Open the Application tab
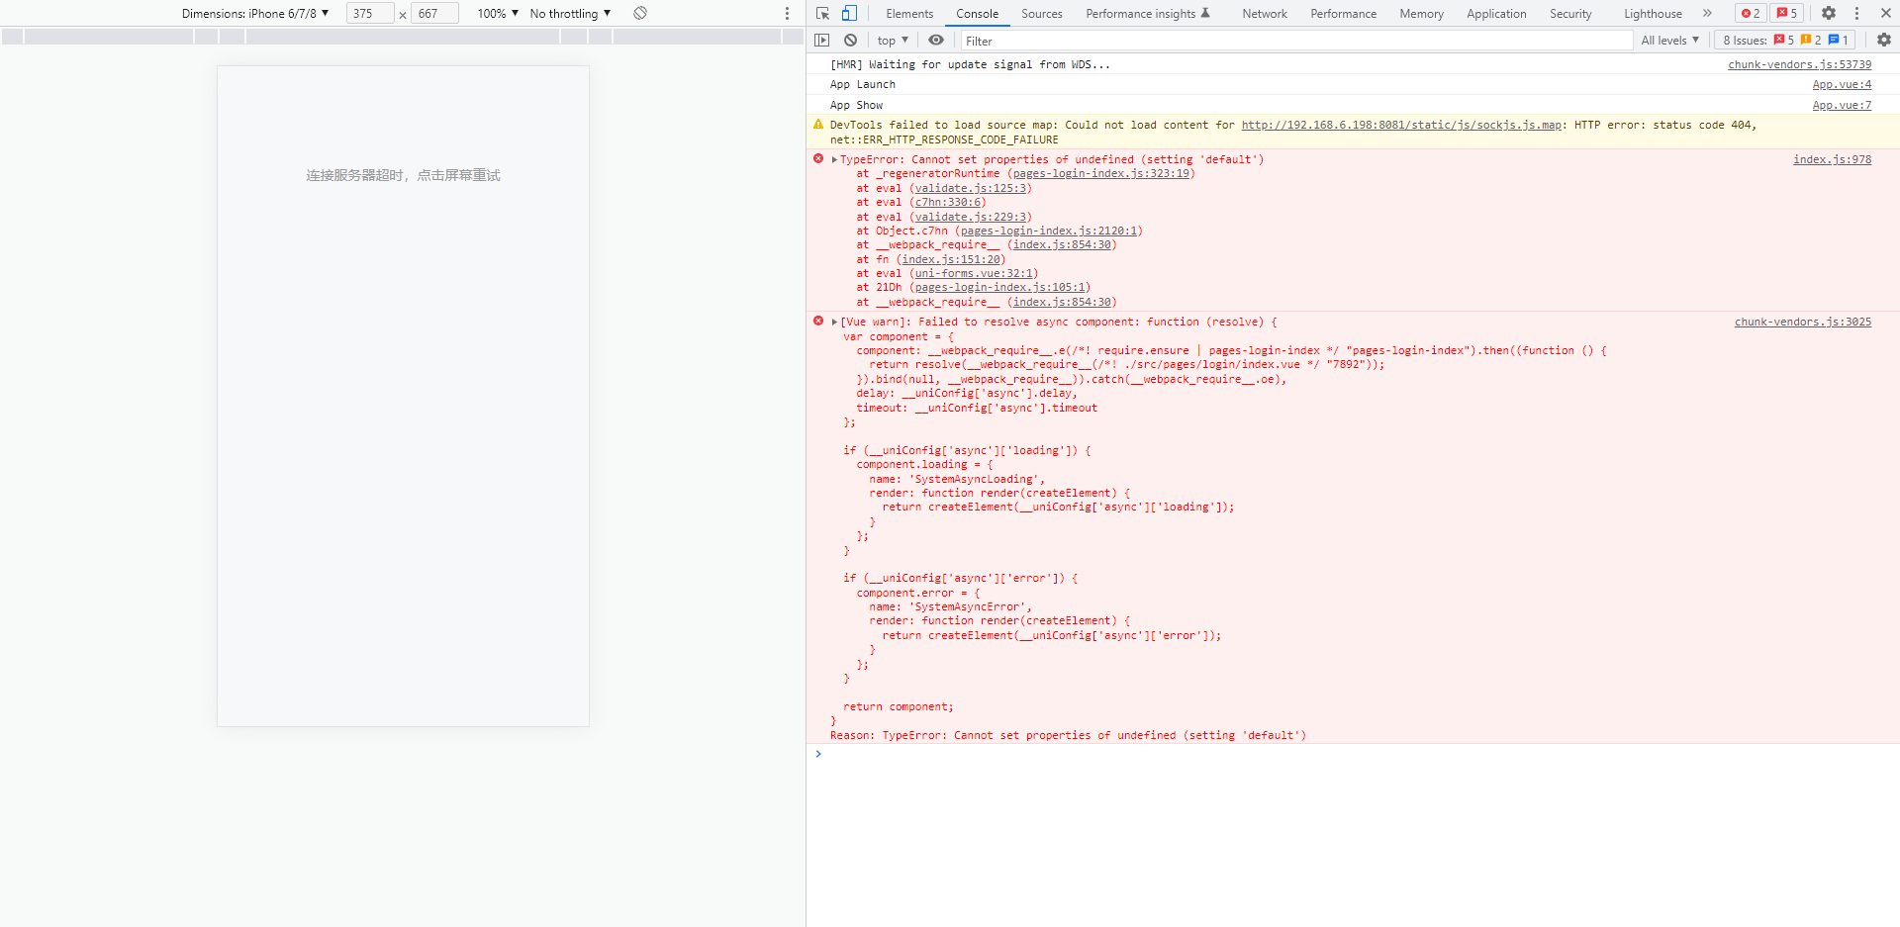This screenshot has height=927, width=1900. pyautogui.click(x=1496, y=14)
